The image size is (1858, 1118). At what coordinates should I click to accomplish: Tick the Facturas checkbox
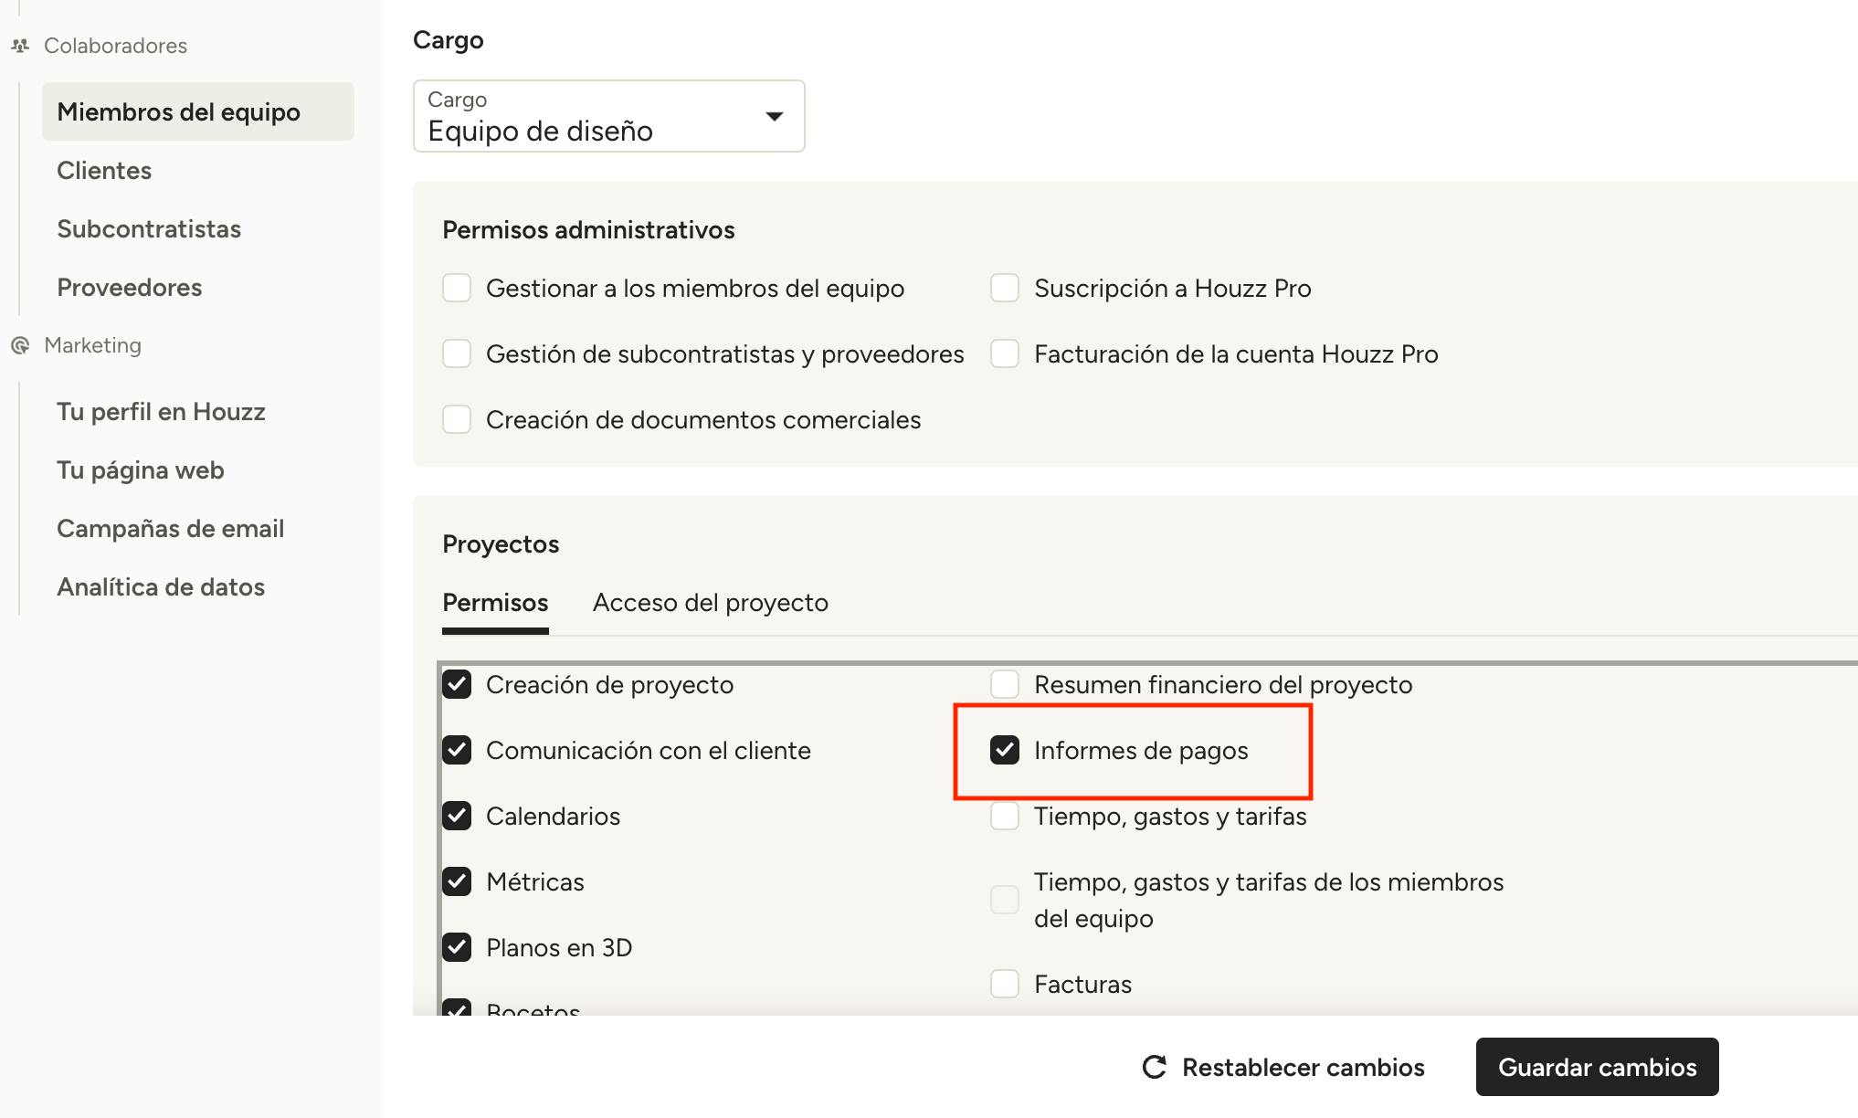[1005, 985]
